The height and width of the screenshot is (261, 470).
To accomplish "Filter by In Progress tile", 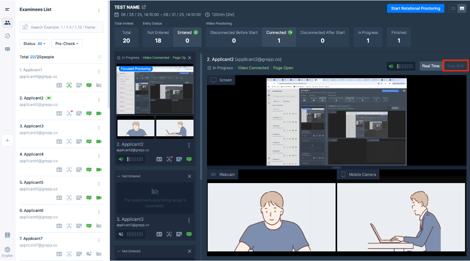I will click(368, 37).
